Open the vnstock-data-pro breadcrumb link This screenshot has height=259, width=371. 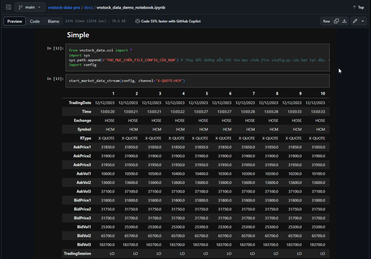tap(64, 7)
